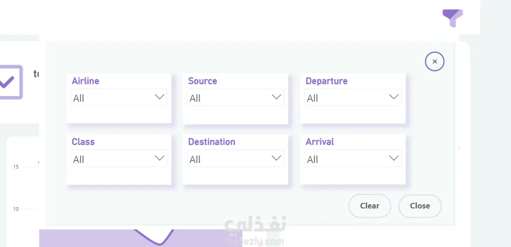Expand the Destination dropdown arrow
Viewport: 511px width, 247px height.
point(276,159)
